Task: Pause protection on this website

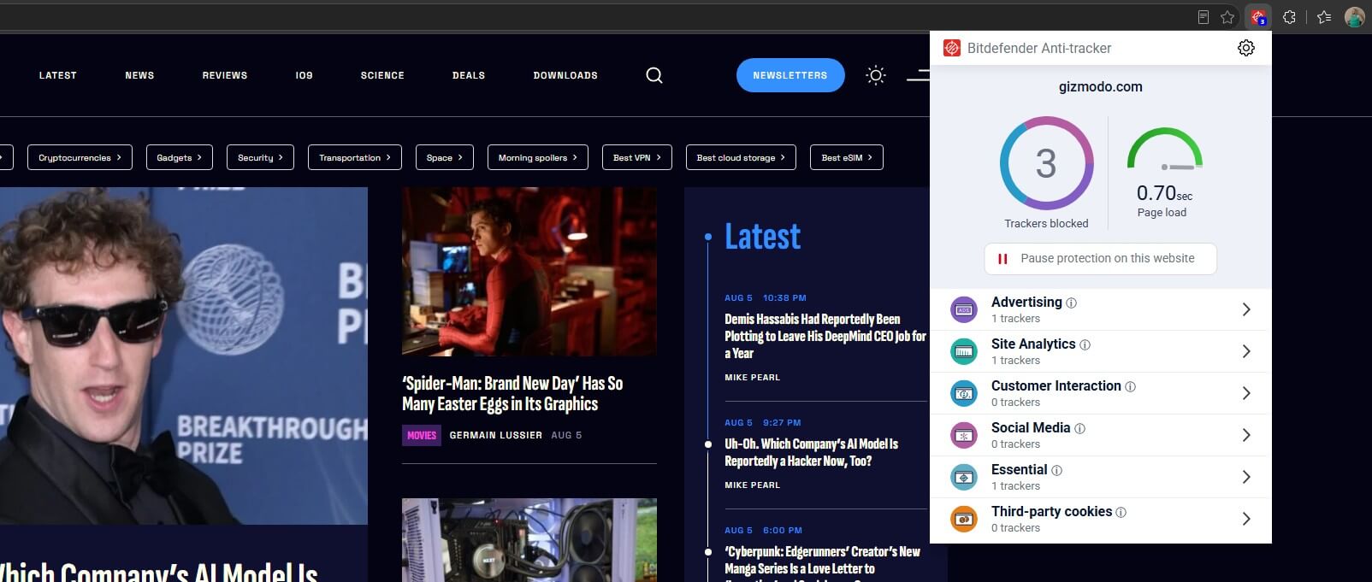Action: tap(1101, 258)
